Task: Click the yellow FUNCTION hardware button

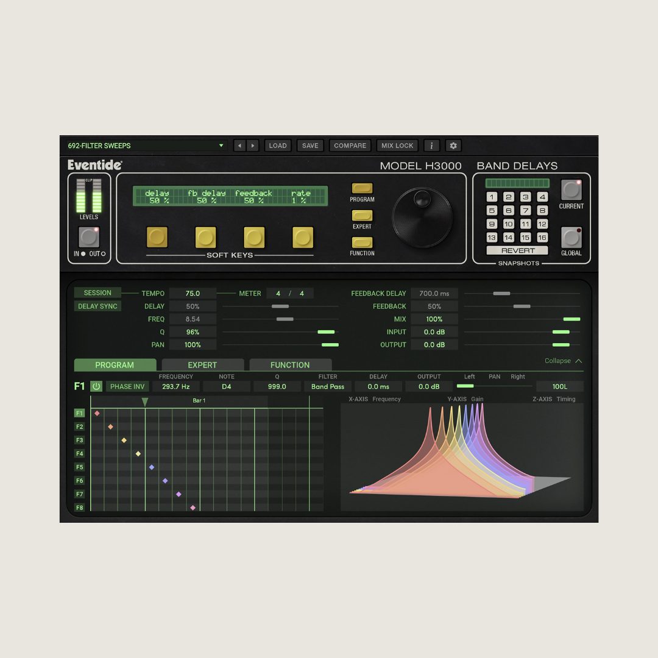Action: pos(362,242)
